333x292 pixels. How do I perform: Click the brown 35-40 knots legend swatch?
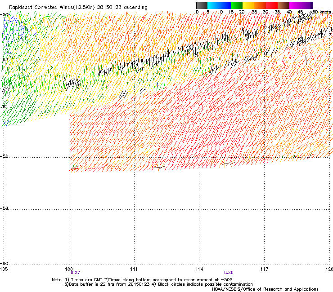click(283, 5)
